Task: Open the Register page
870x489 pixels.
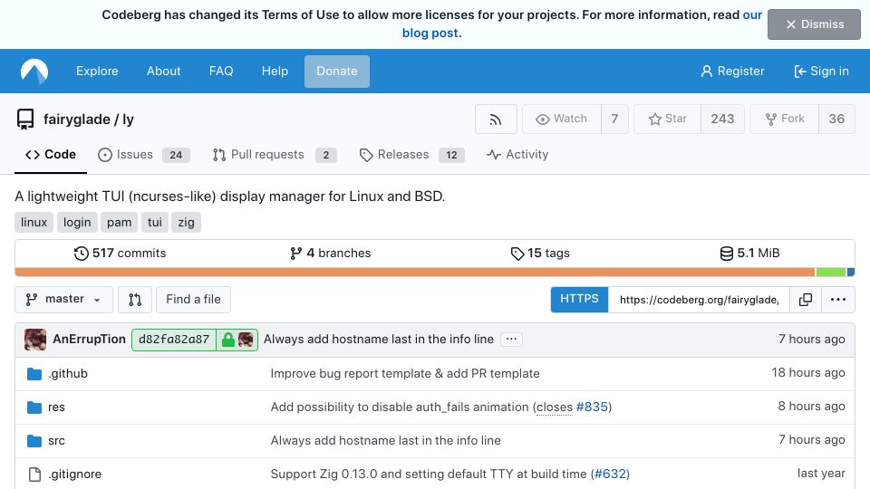Action: click(732, 71)
